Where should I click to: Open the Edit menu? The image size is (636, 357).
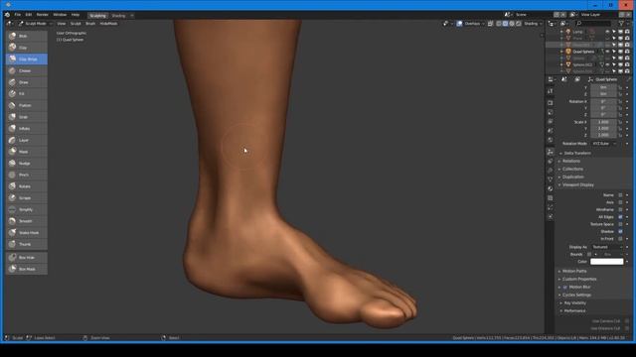29,15
